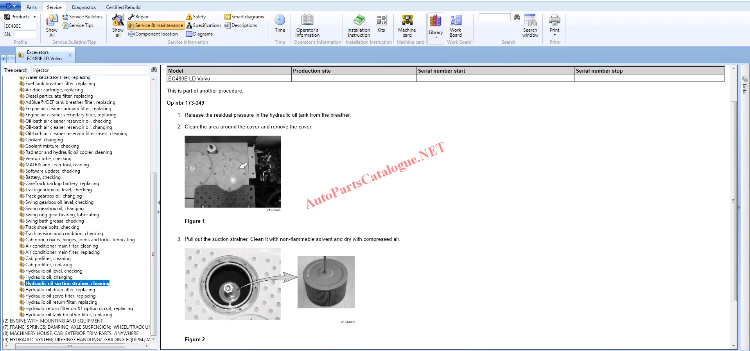750x351 pixels.
Task: Click the Installation Instruction icon
Action: [359, 20]
